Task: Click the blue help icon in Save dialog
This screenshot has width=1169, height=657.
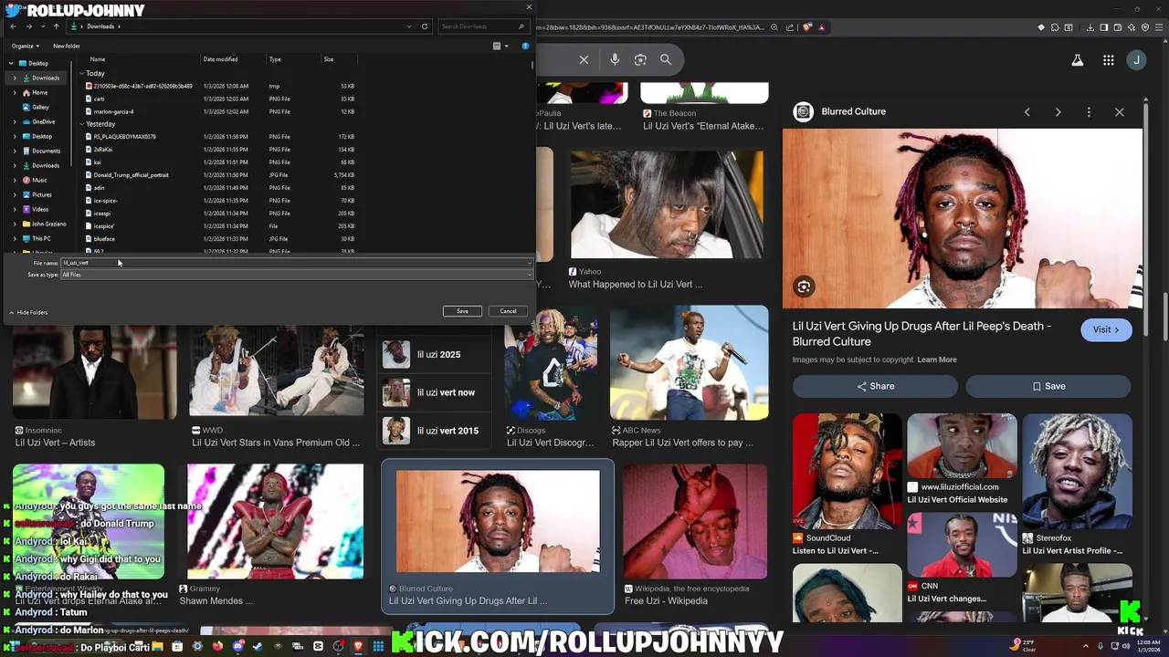Action: 525,46
